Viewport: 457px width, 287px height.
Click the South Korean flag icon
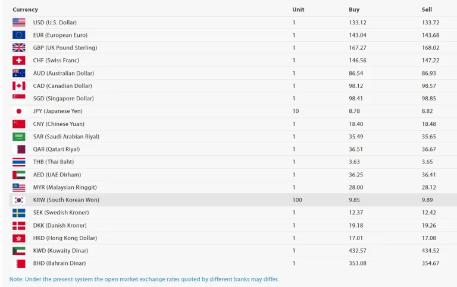point(18,200)
